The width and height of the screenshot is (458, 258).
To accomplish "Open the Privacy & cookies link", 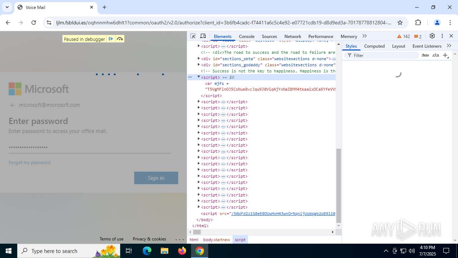I will pos(149,239).
